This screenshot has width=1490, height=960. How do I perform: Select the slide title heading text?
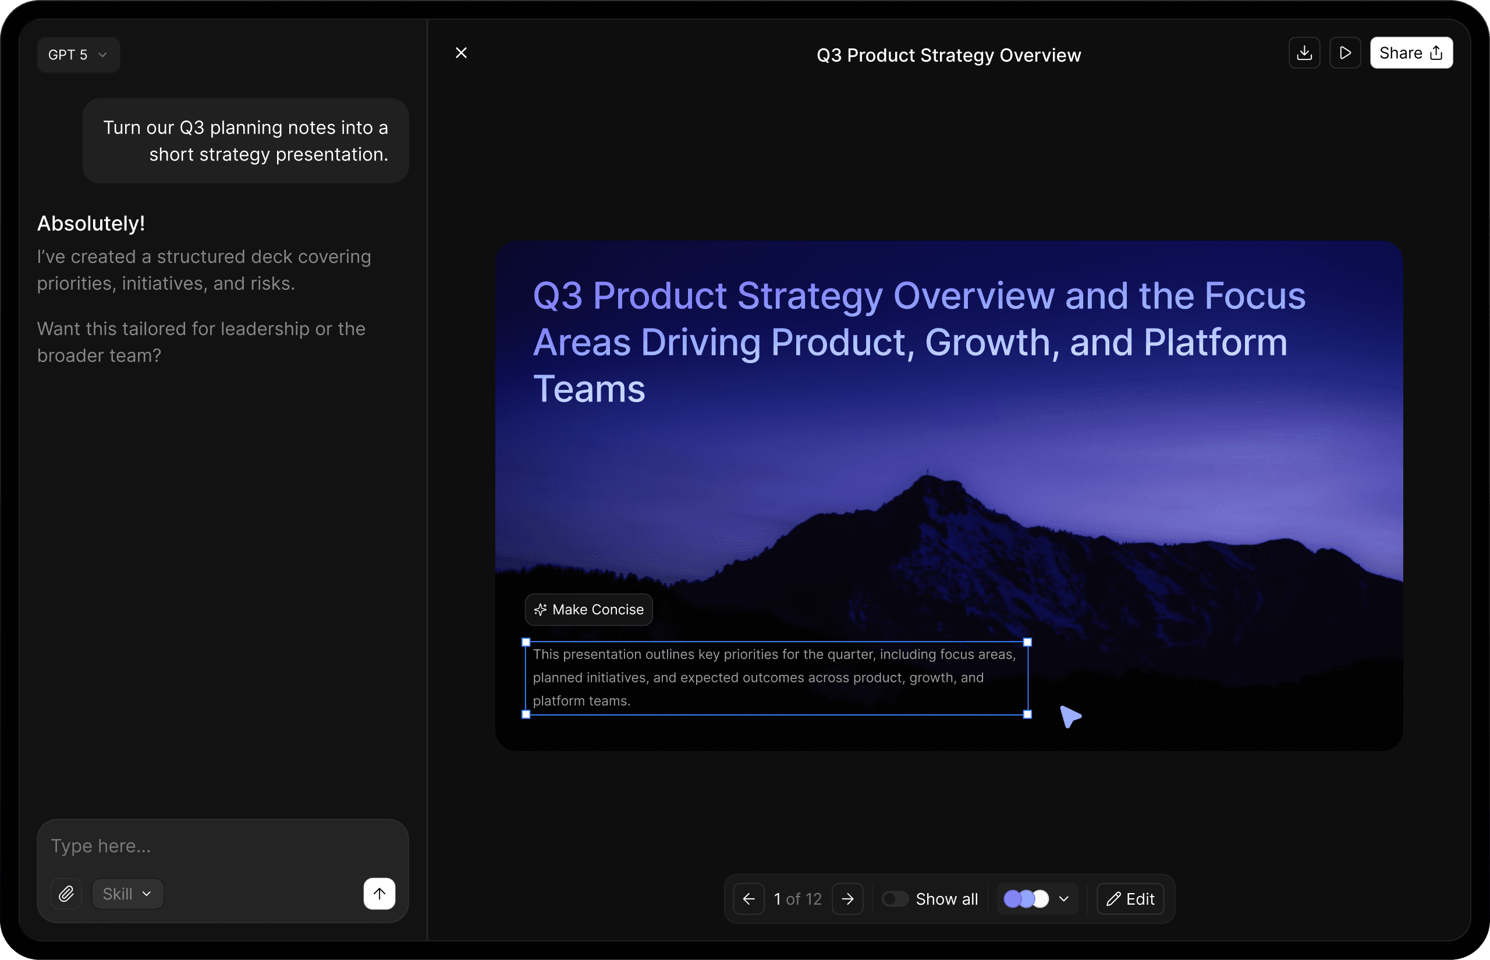click(x=918, y=342)
